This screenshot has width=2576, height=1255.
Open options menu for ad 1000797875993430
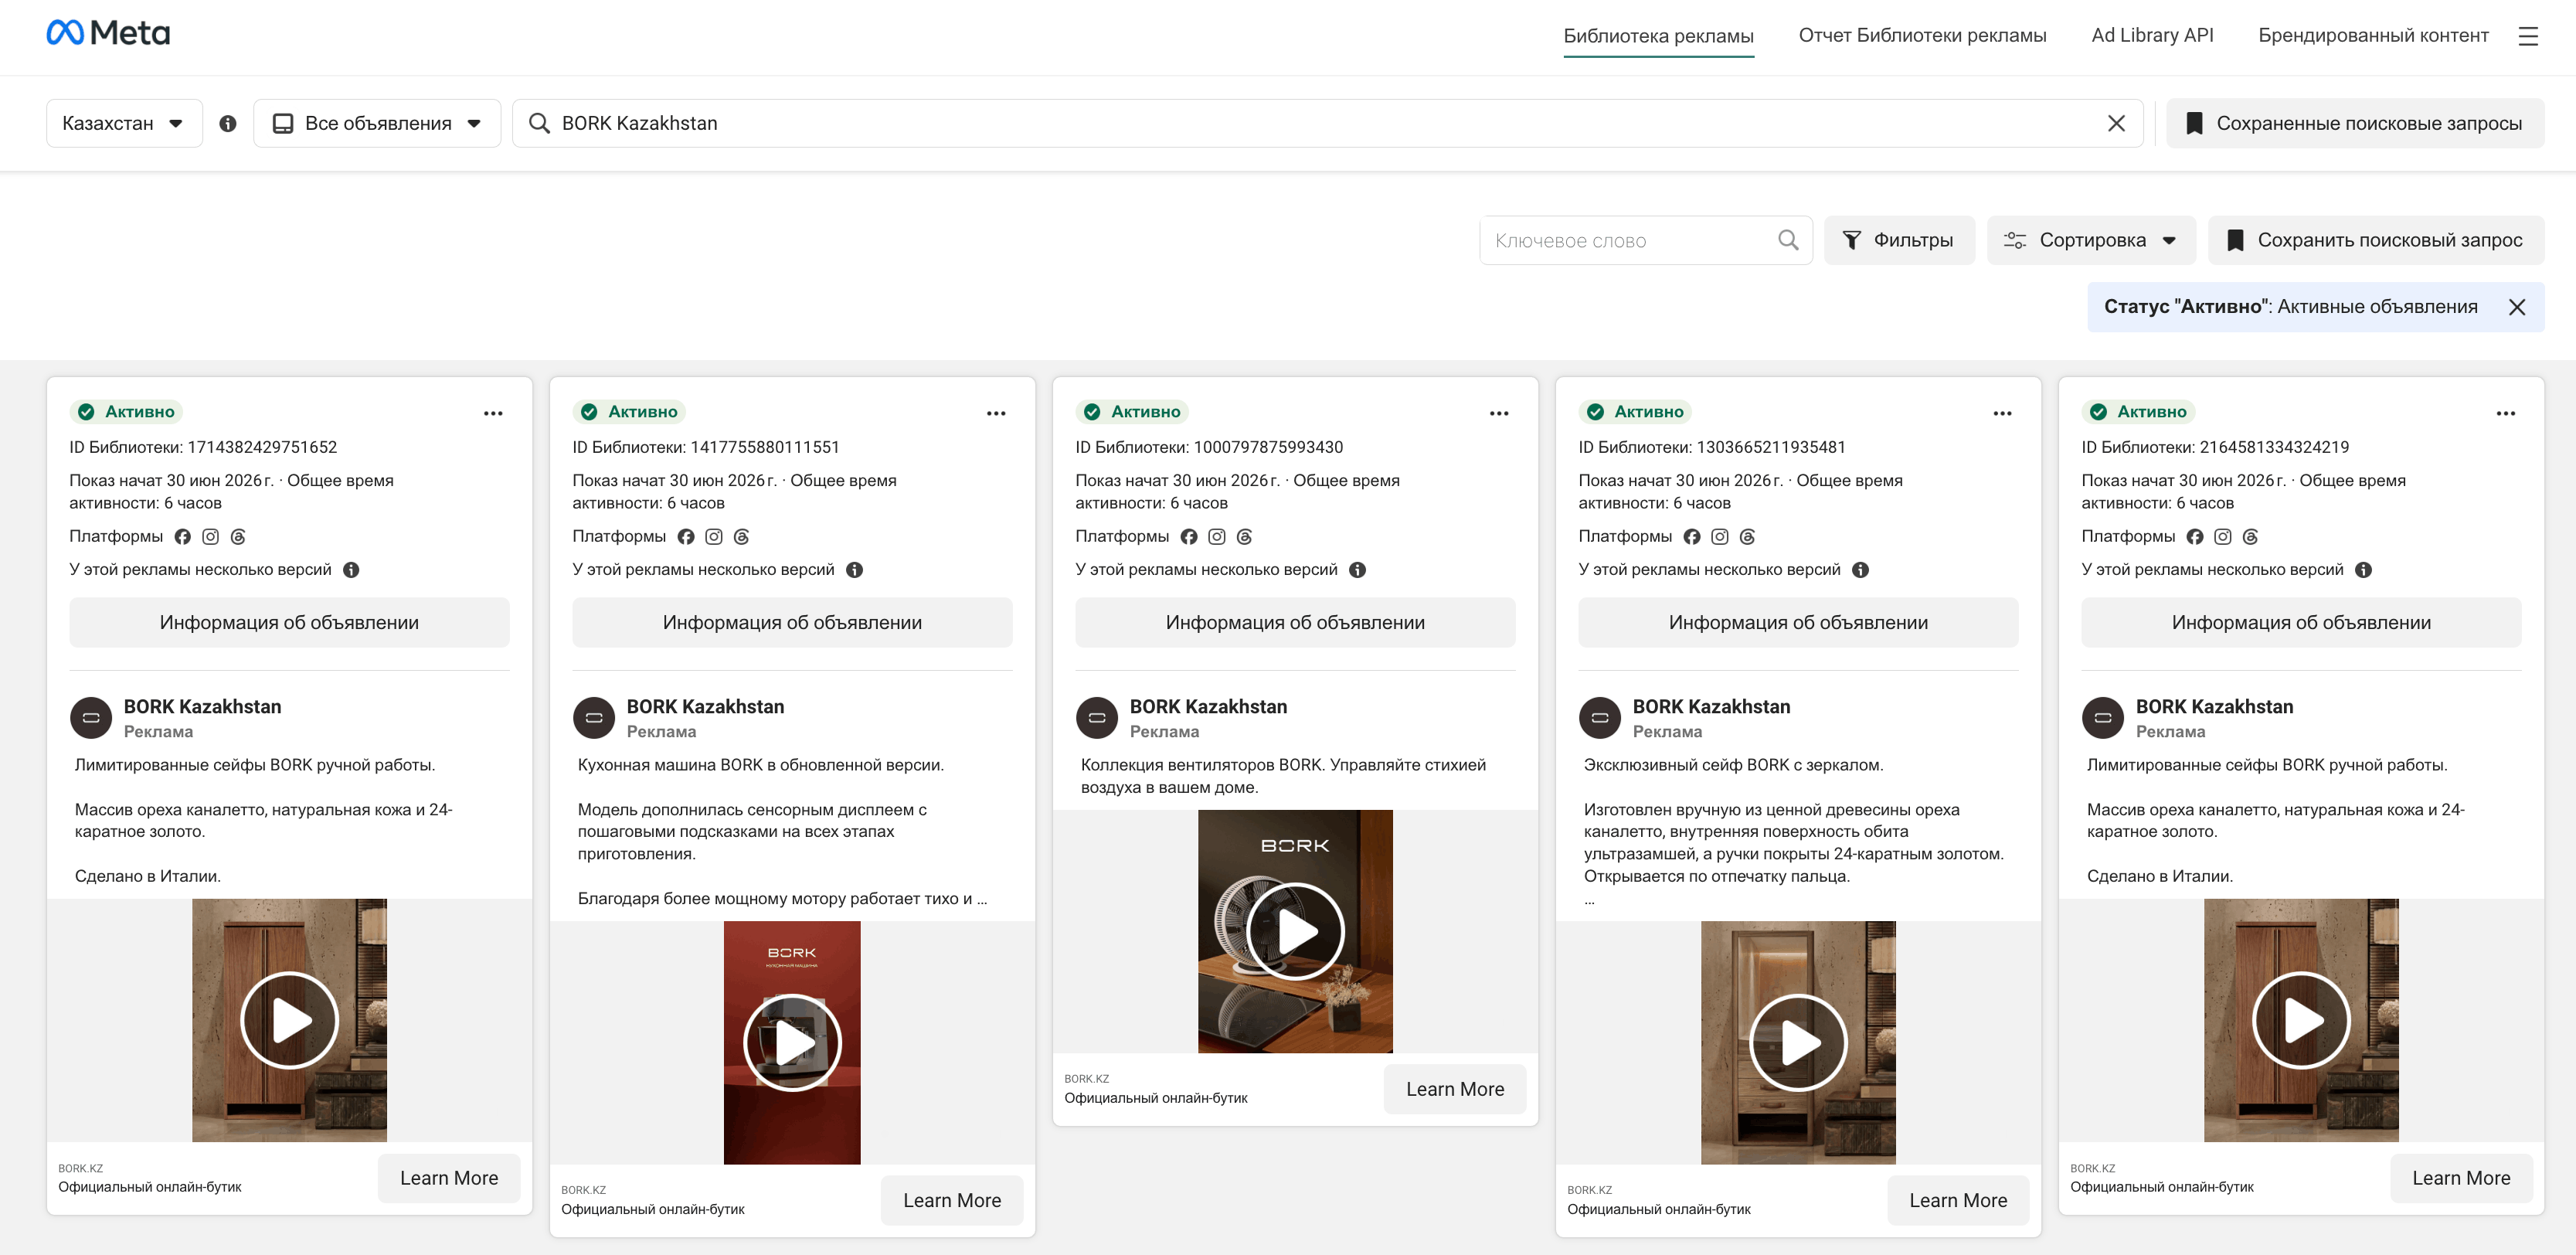point(1499,413)
